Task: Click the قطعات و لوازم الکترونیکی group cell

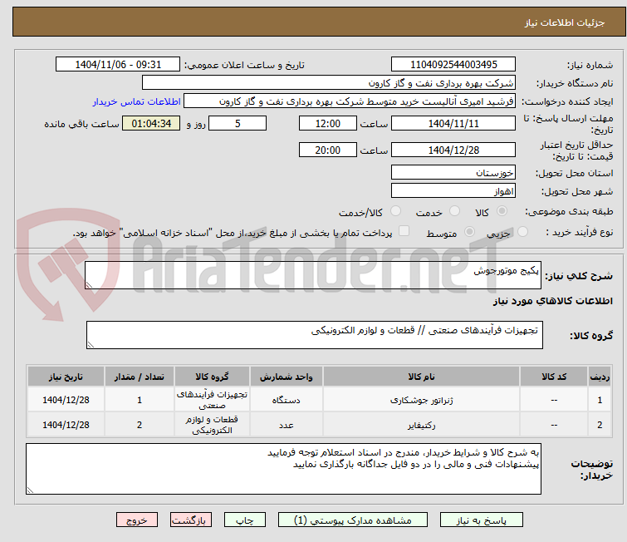Action: [212, 425]
